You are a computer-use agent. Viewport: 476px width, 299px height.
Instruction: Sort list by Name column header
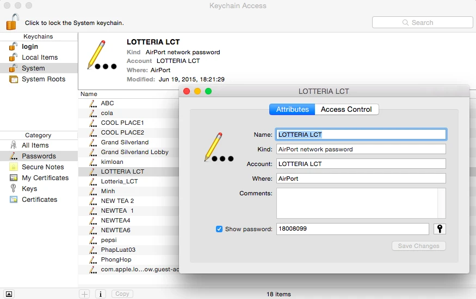89,94
